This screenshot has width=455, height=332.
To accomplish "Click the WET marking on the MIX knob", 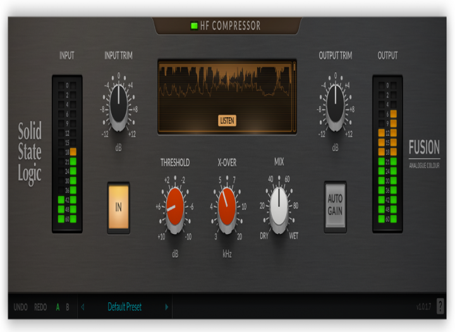I will point(293,236).
